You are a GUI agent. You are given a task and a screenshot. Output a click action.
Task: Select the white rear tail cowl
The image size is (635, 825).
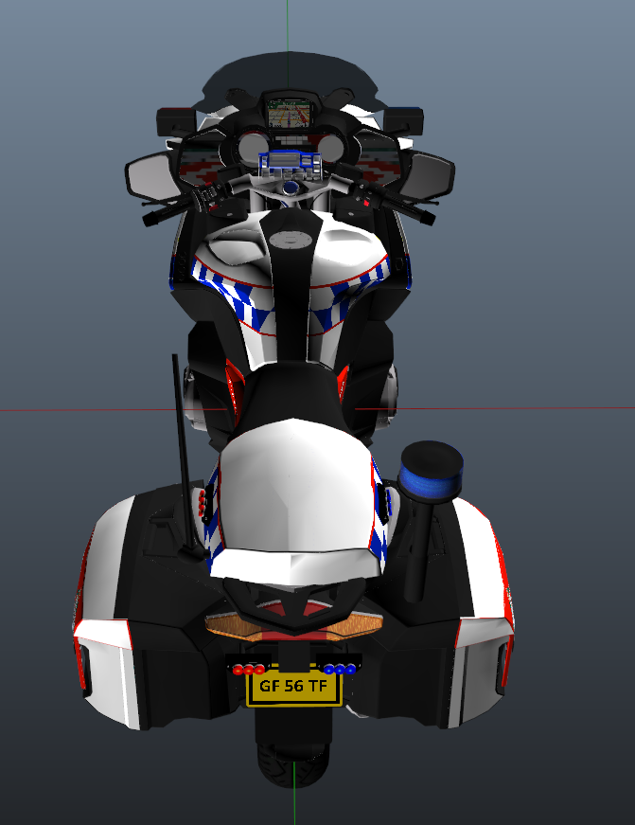[x=293, y=502]
